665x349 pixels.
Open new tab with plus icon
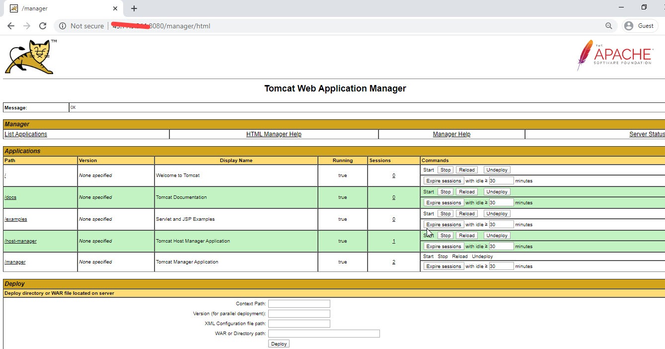(x=134, y=8)
